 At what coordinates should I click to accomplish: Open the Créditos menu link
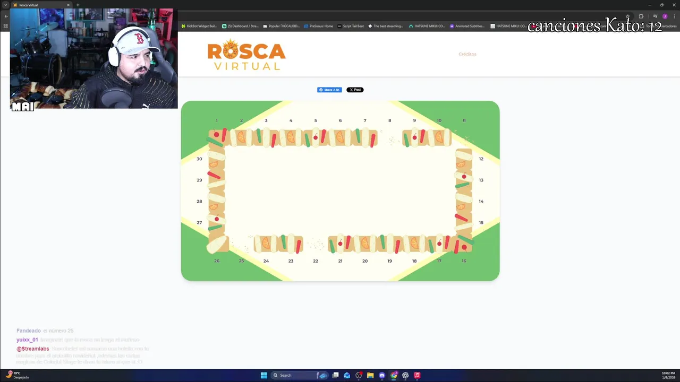click(467, 54)
